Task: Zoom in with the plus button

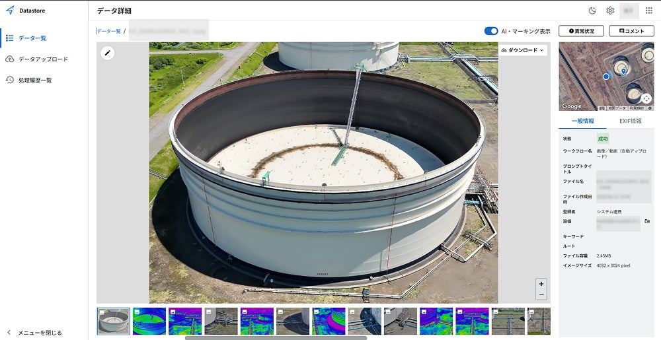Action: [x=541, y=284]
